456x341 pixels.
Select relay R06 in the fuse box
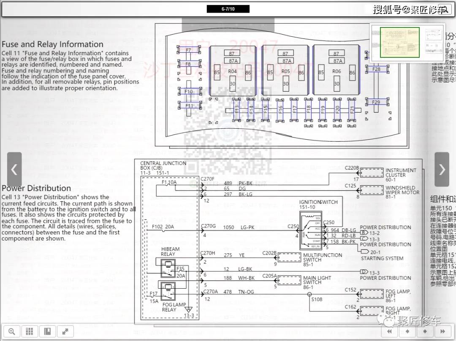click(336, 72)
